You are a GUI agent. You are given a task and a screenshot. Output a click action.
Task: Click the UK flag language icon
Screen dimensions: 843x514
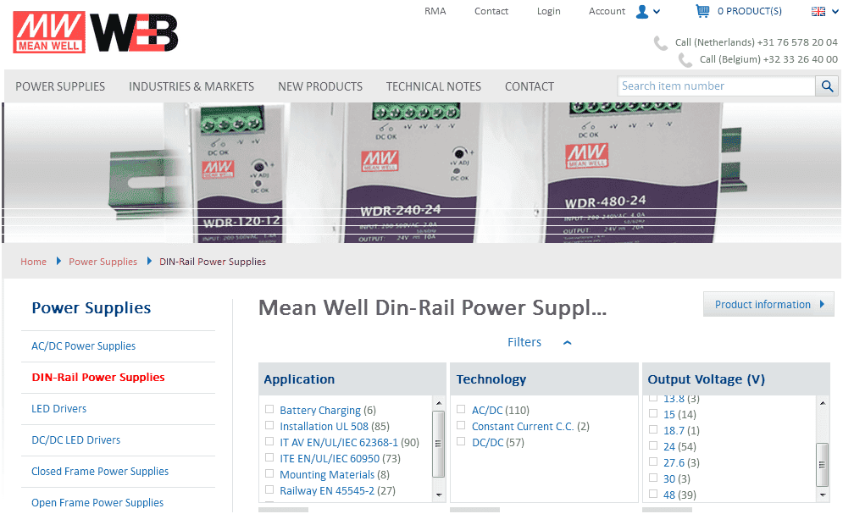point(818,11)
